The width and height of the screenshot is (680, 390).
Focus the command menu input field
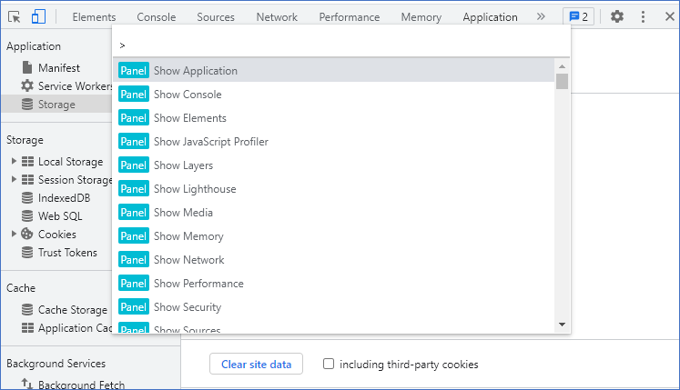pyautogui.click(x=341, y=44)
